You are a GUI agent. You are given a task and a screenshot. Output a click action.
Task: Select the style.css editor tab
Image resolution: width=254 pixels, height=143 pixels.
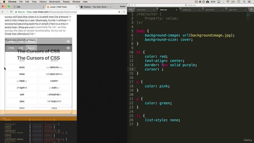pos(167,10)
